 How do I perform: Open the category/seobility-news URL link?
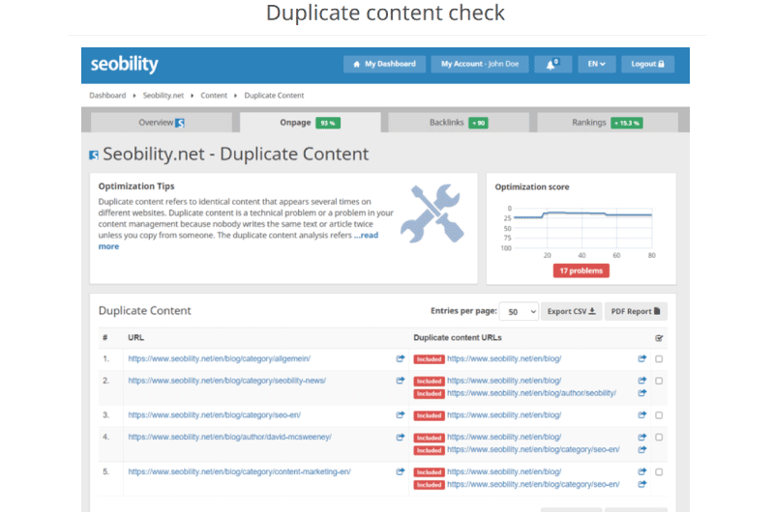(x=227, y=381)
